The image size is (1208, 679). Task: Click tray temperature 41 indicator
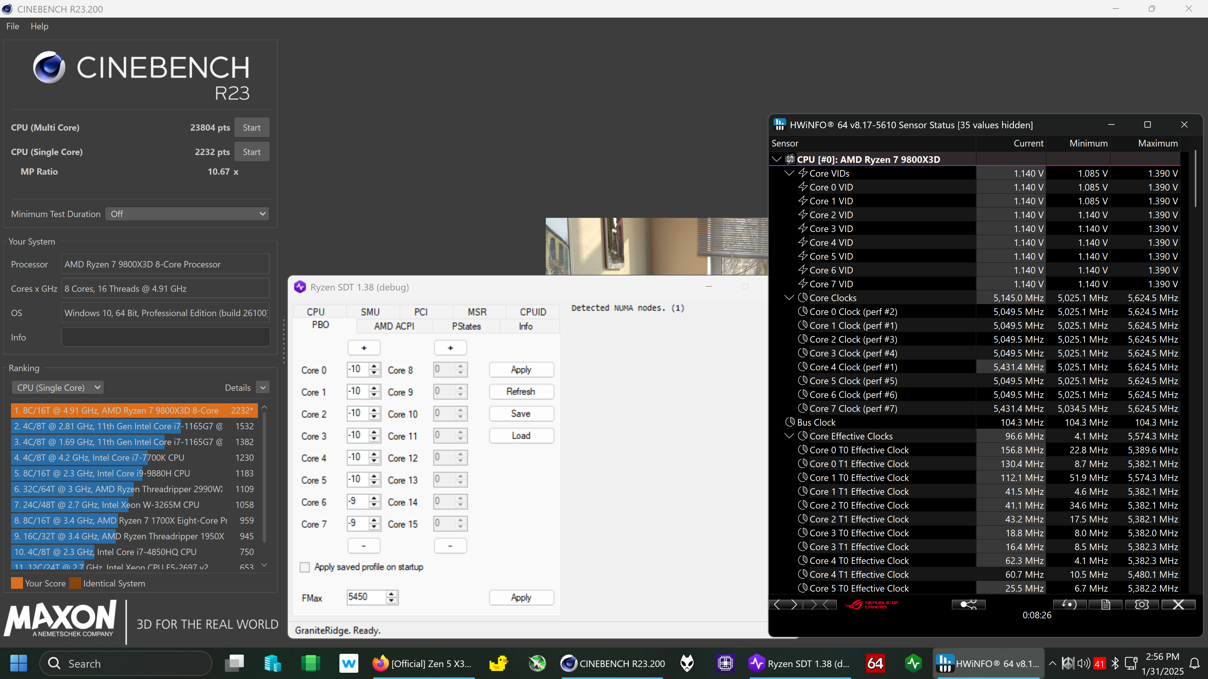click(x=1099, y=664)
